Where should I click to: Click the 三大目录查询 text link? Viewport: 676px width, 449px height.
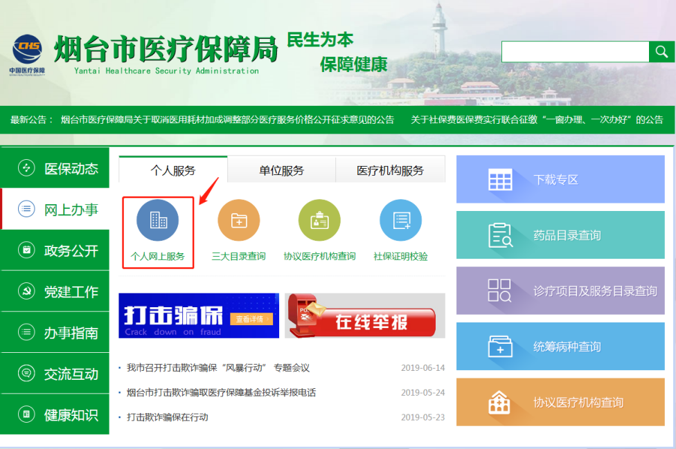point(239,257)
